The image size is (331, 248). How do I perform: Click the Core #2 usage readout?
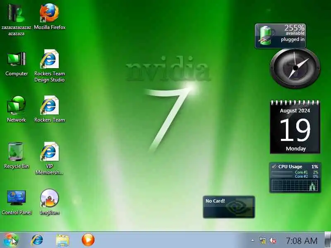point(306,176)
